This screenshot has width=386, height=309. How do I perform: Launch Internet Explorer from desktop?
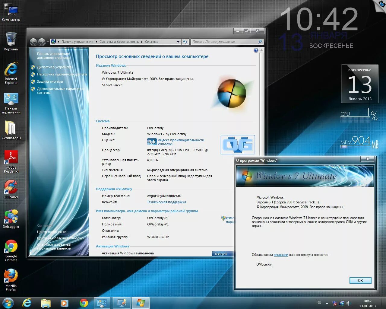click(x=11, y=73)
